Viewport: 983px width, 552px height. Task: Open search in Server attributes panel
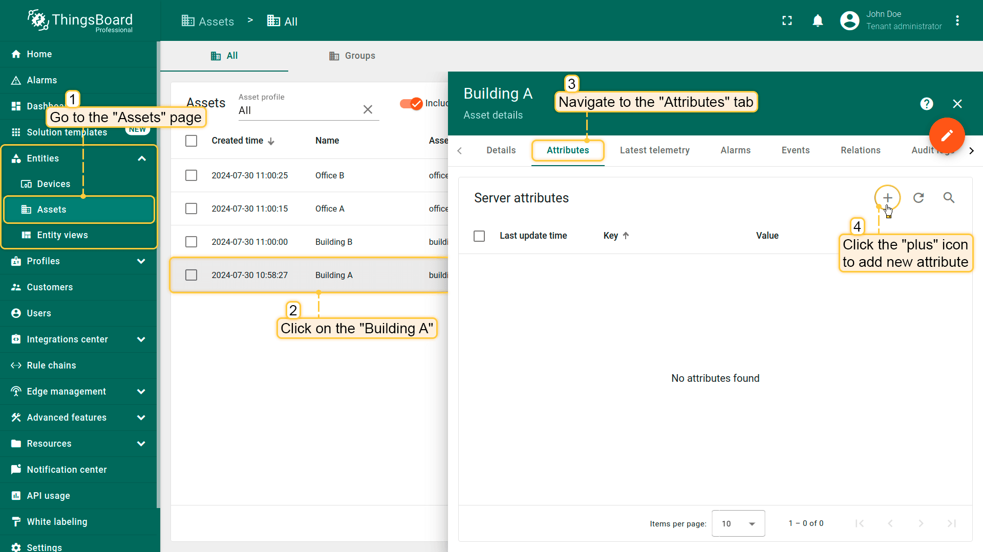(949, 198)
